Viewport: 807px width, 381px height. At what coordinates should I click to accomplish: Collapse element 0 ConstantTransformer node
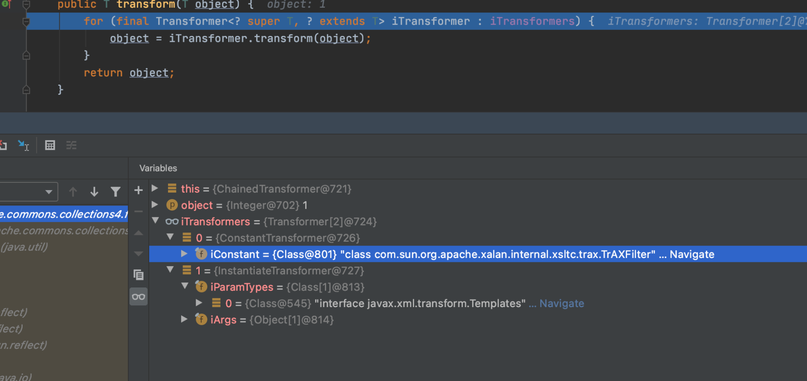[170, 237]
